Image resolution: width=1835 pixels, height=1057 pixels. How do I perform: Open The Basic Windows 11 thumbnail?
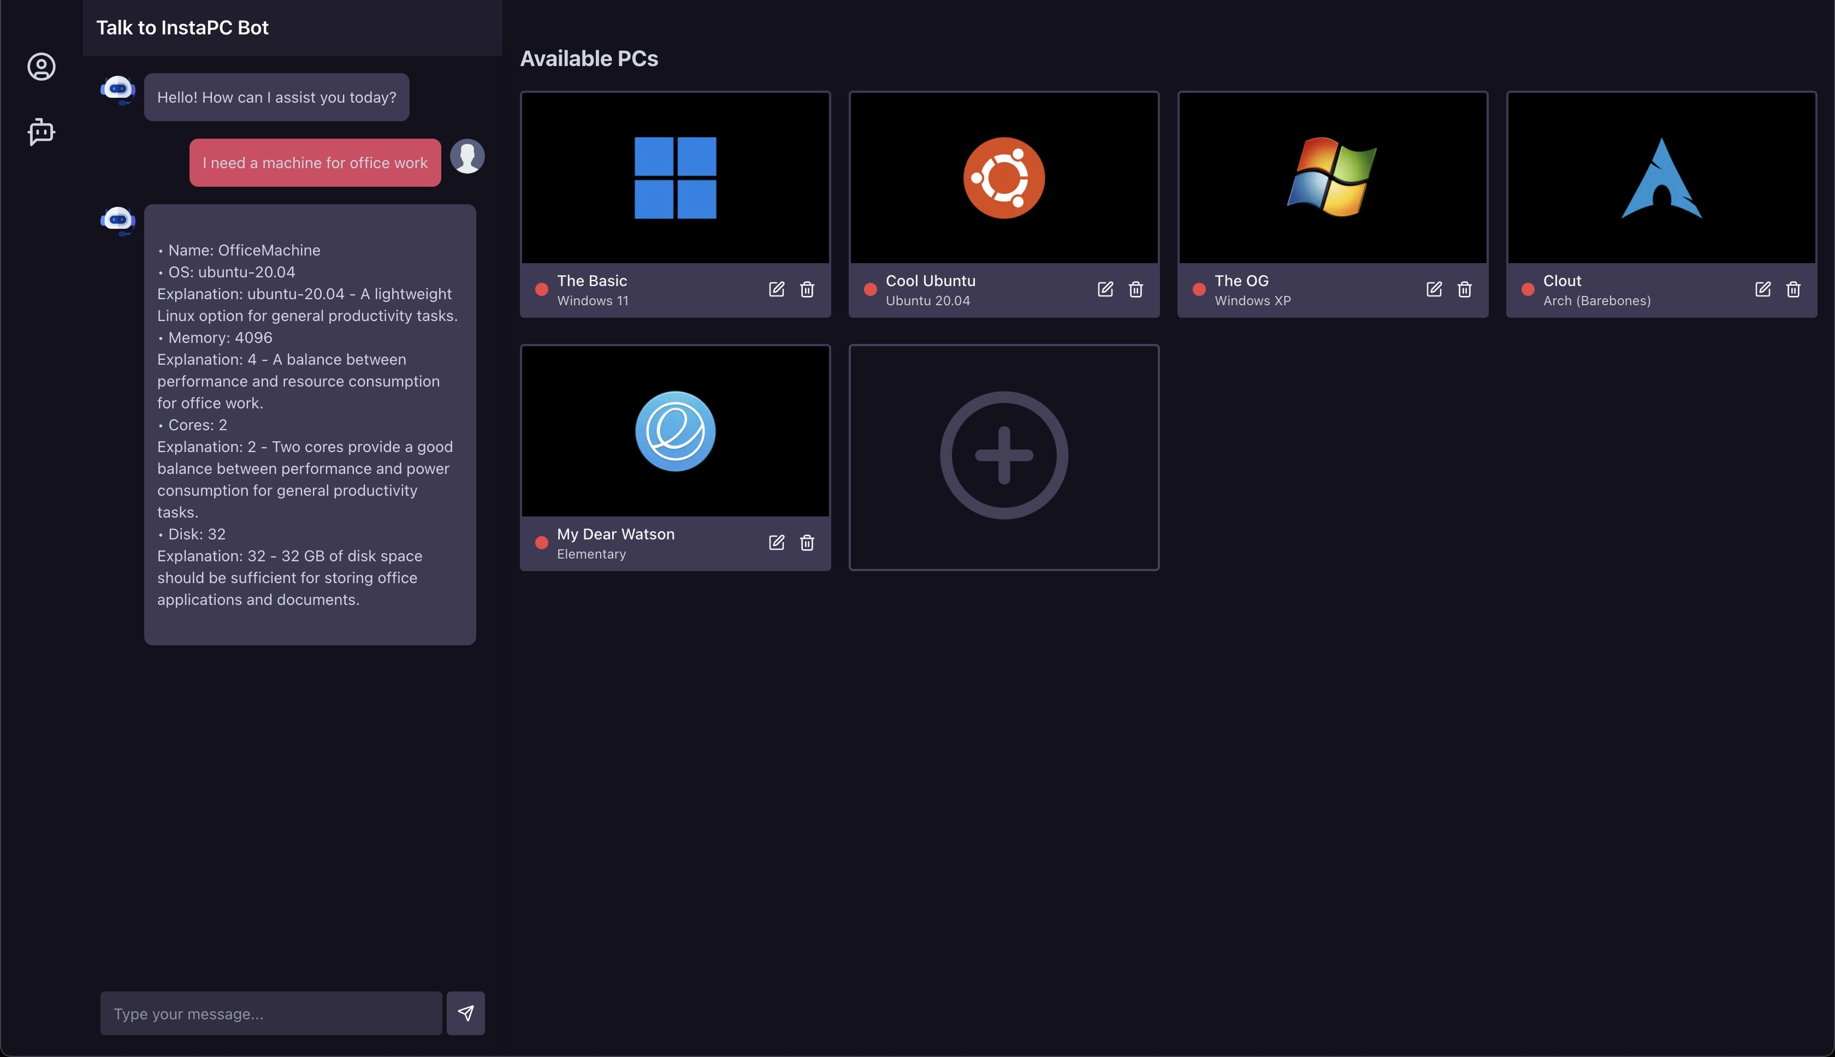[x=676, y=178]
